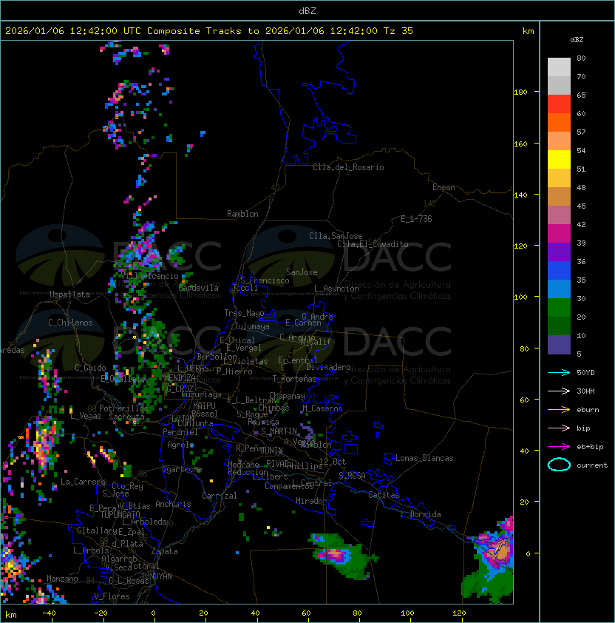Image resolution: width=615 pixels, height=623 pixels.
Task: Click the '50YD' legend label
Action: (585, 373)
